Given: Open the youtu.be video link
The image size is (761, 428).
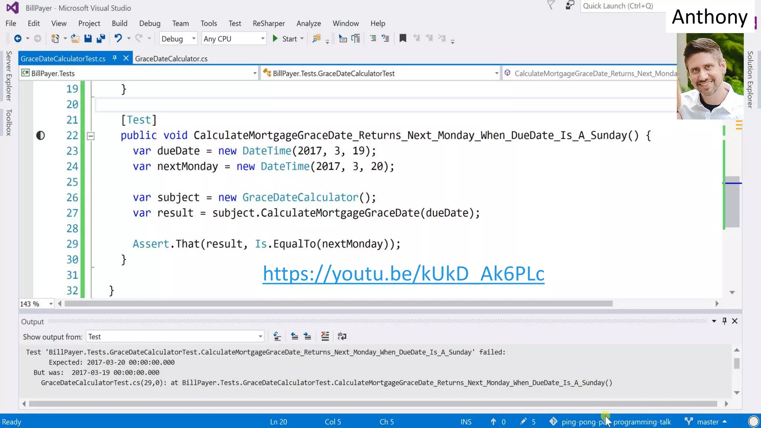Looking at the screenshot, I should pos(403,274).
